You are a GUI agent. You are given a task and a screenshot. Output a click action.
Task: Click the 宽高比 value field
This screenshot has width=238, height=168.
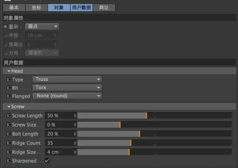coord(41,44)
